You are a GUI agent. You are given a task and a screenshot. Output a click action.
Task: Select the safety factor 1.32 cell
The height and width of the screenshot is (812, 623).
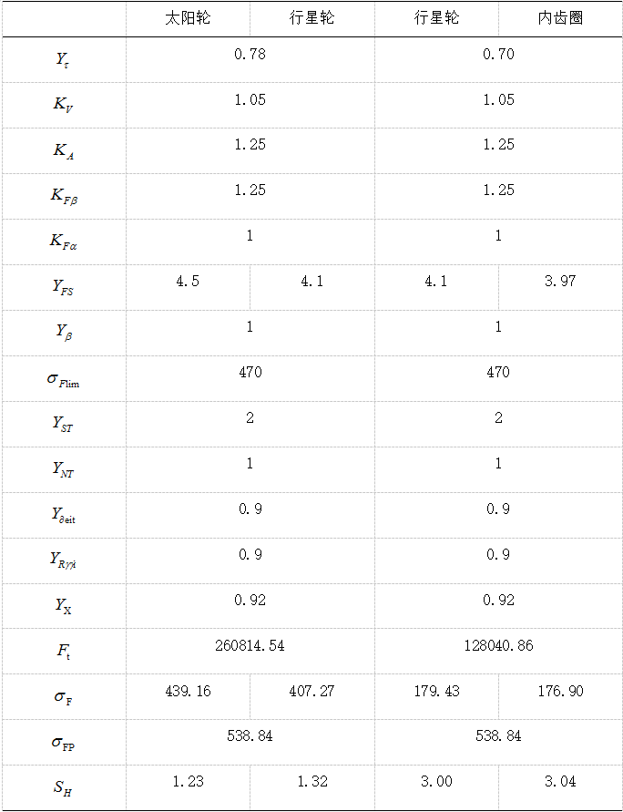(x=311, y=782)
